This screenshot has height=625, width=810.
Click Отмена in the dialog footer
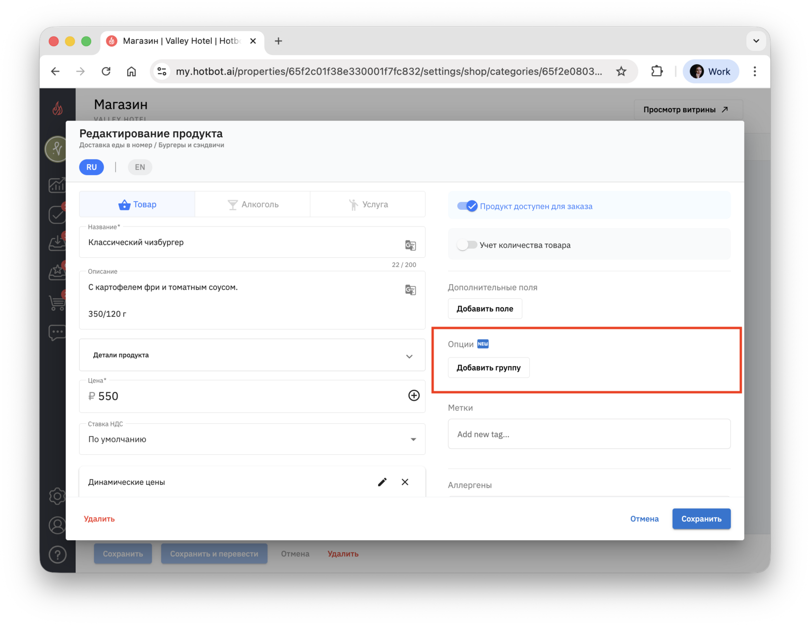pos(645,519)
